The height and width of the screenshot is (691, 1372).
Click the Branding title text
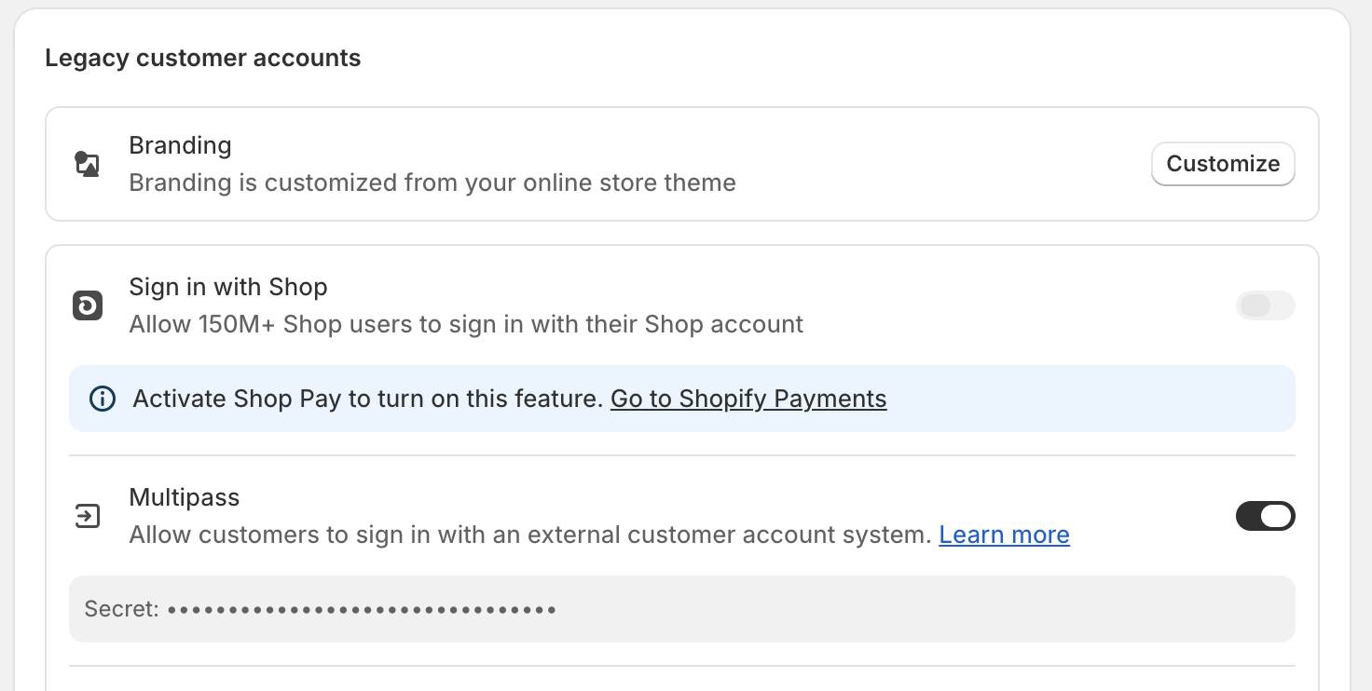click(180, 145)
